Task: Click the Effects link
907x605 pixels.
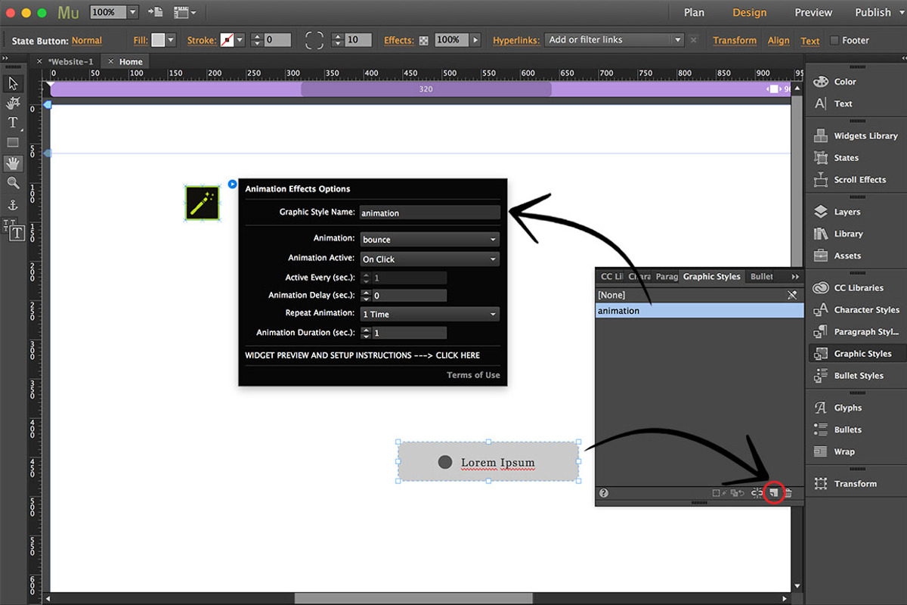Action: pos(398,41)
